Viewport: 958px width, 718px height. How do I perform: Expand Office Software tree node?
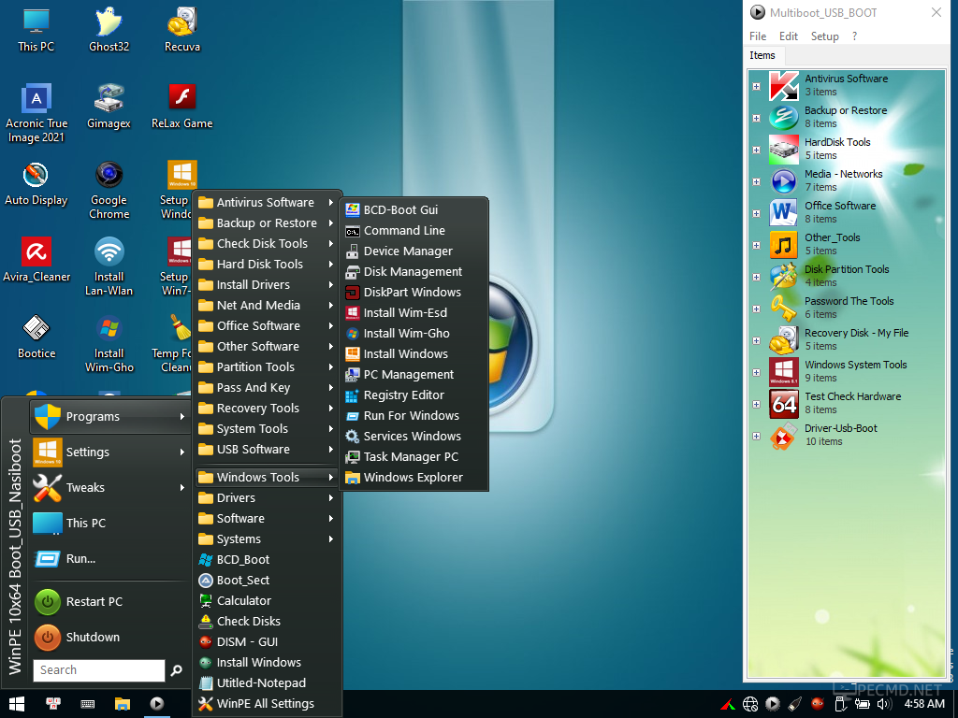point(756,213)
